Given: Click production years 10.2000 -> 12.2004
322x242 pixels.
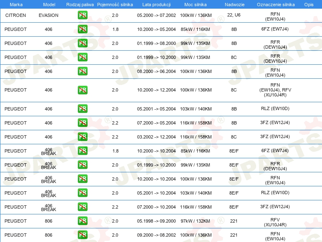Looking at the screenshot, I should point(156,90).
